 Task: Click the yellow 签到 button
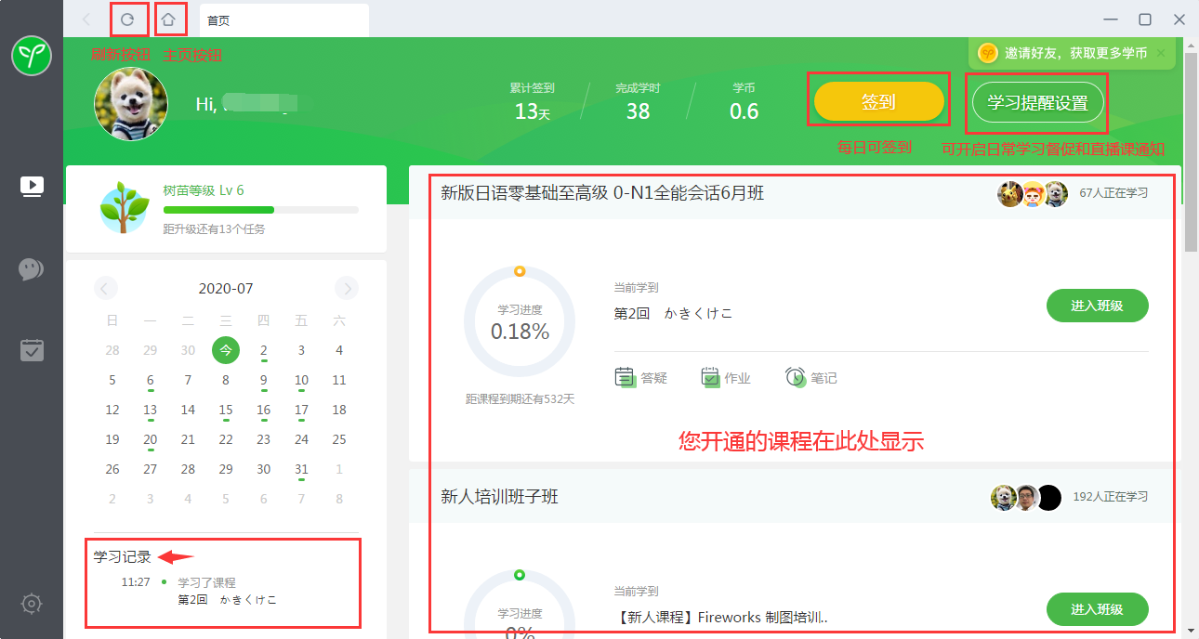pos(878,102)
